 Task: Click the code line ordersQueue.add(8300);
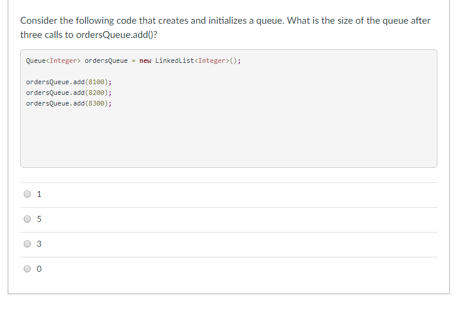69,104
